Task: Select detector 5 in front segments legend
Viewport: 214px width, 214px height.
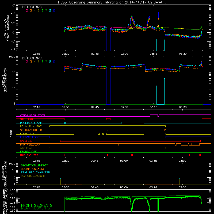Action: tap(39, 11)
